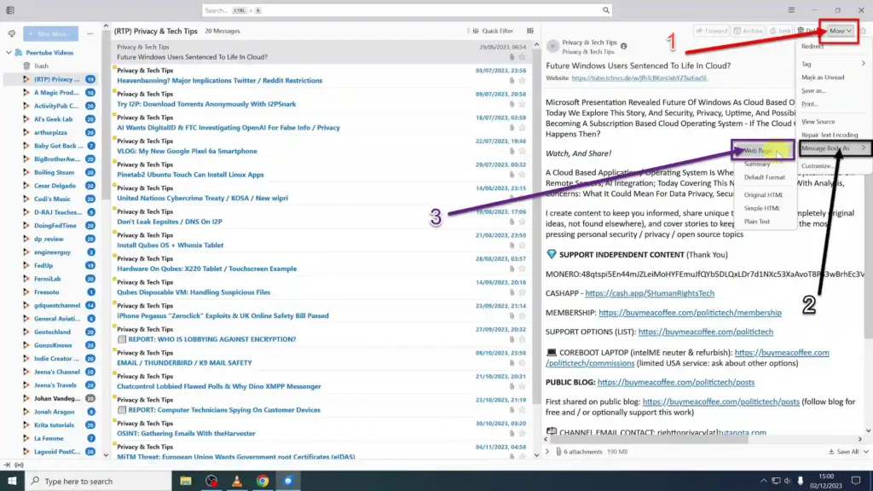Click folder pane vertical scrollbar
Image resolution: width=873 pixels, height=491 pixels.
[106, 114]
